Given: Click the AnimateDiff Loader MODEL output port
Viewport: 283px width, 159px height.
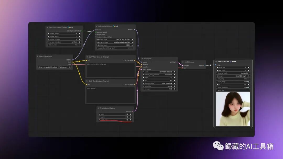Looking at the screenshot, I should [x=134, y=30].
